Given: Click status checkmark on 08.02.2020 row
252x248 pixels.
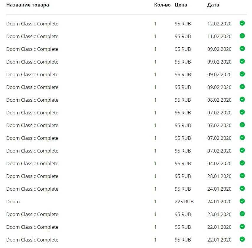Looking at the screenshot, I should click(242, 100).
